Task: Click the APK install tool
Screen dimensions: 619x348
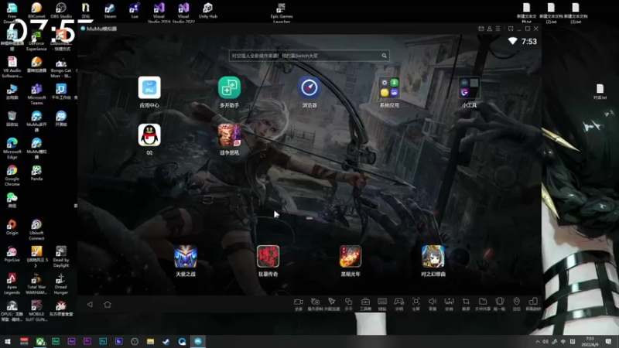Action: pos(450,304)
